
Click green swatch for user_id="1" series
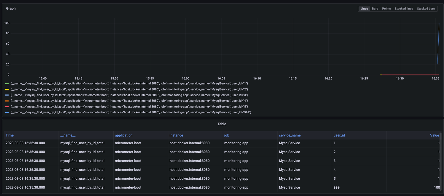7,83
